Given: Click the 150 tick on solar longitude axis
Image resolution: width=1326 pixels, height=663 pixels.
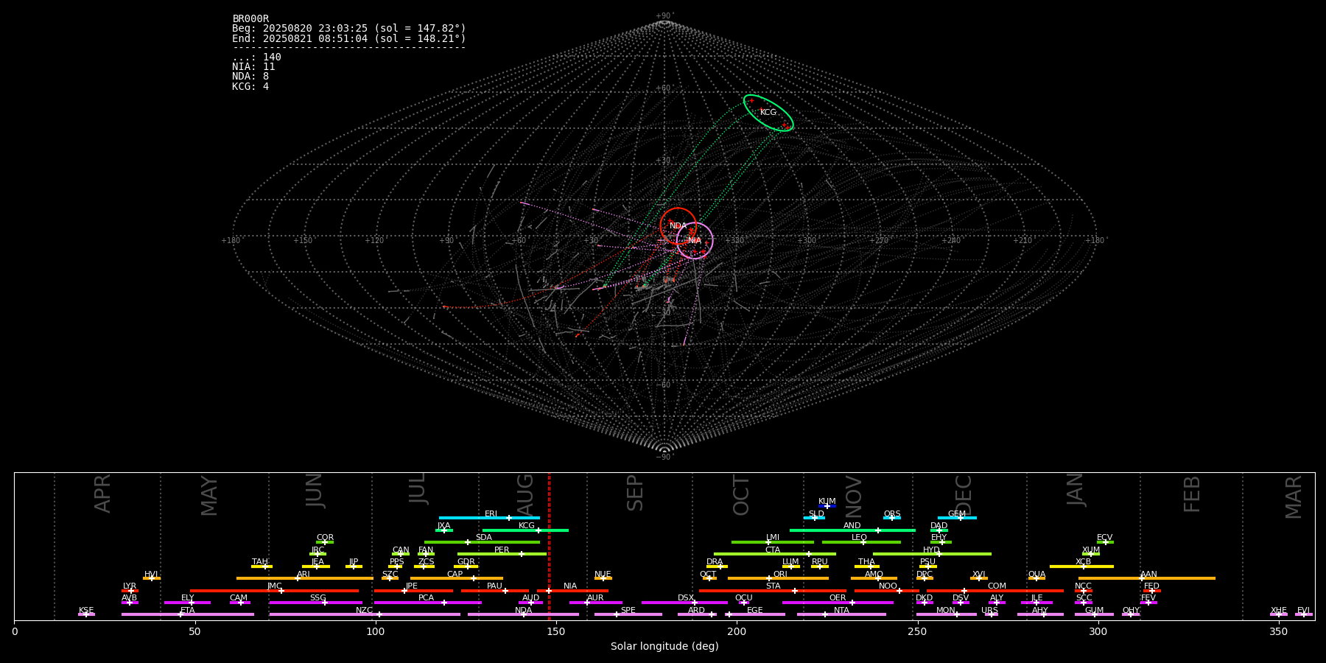Looking at the screenshot, I should (x=556, y=632).
